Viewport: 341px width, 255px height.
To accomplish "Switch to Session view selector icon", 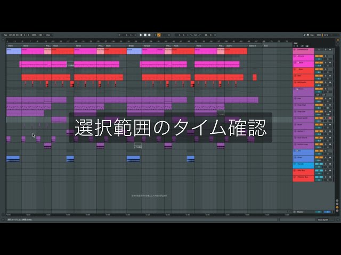I will [338, 44].
